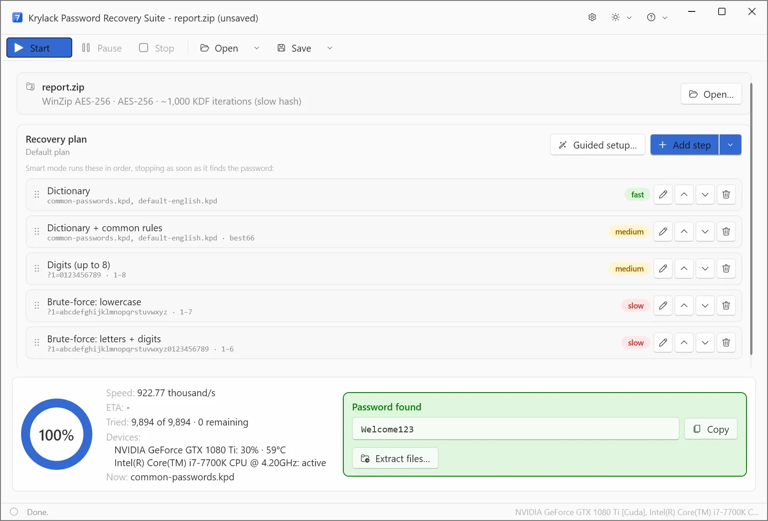Screen dimensions: 768x521
Task: Click the Speed value 922.77 thousand/s
Action: point(176,393)
